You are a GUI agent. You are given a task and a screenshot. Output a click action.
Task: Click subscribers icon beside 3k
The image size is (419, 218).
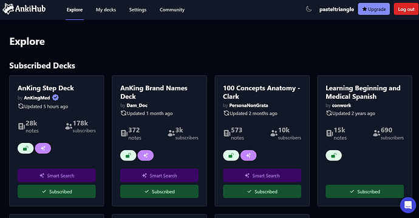click(x=171, y=133)
